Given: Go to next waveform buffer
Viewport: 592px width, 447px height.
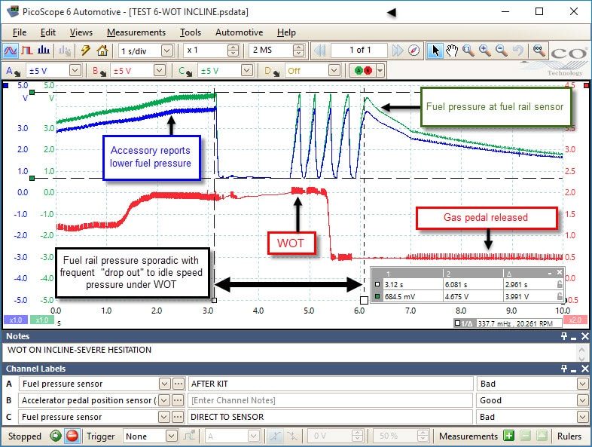Looking at the screenshot, I should (397, 51).
